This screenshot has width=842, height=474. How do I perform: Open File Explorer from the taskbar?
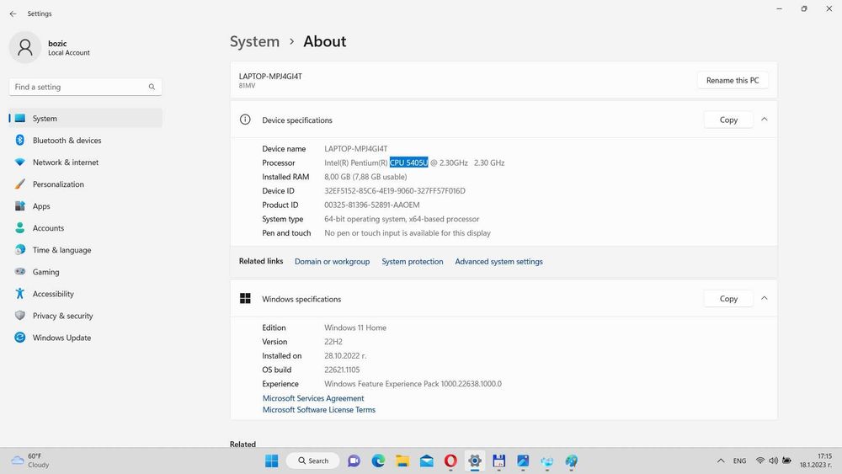(x=402, y=461)
